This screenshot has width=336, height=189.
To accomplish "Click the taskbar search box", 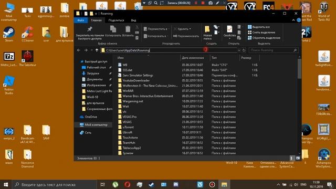I will click(x=55, y=184).
